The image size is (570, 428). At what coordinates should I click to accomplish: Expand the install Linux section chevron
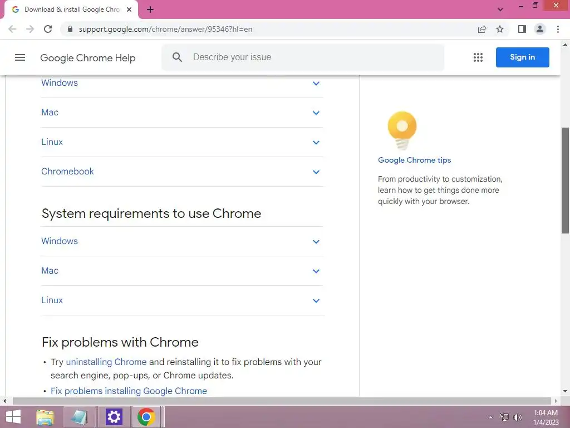[316, 142]
